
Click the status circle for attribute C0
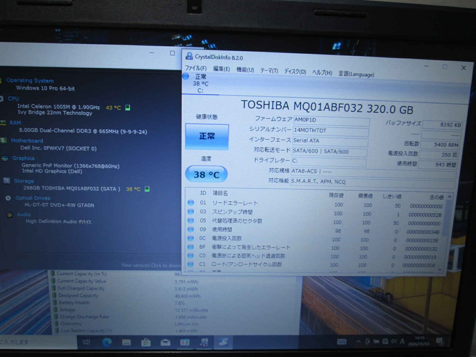191,255
